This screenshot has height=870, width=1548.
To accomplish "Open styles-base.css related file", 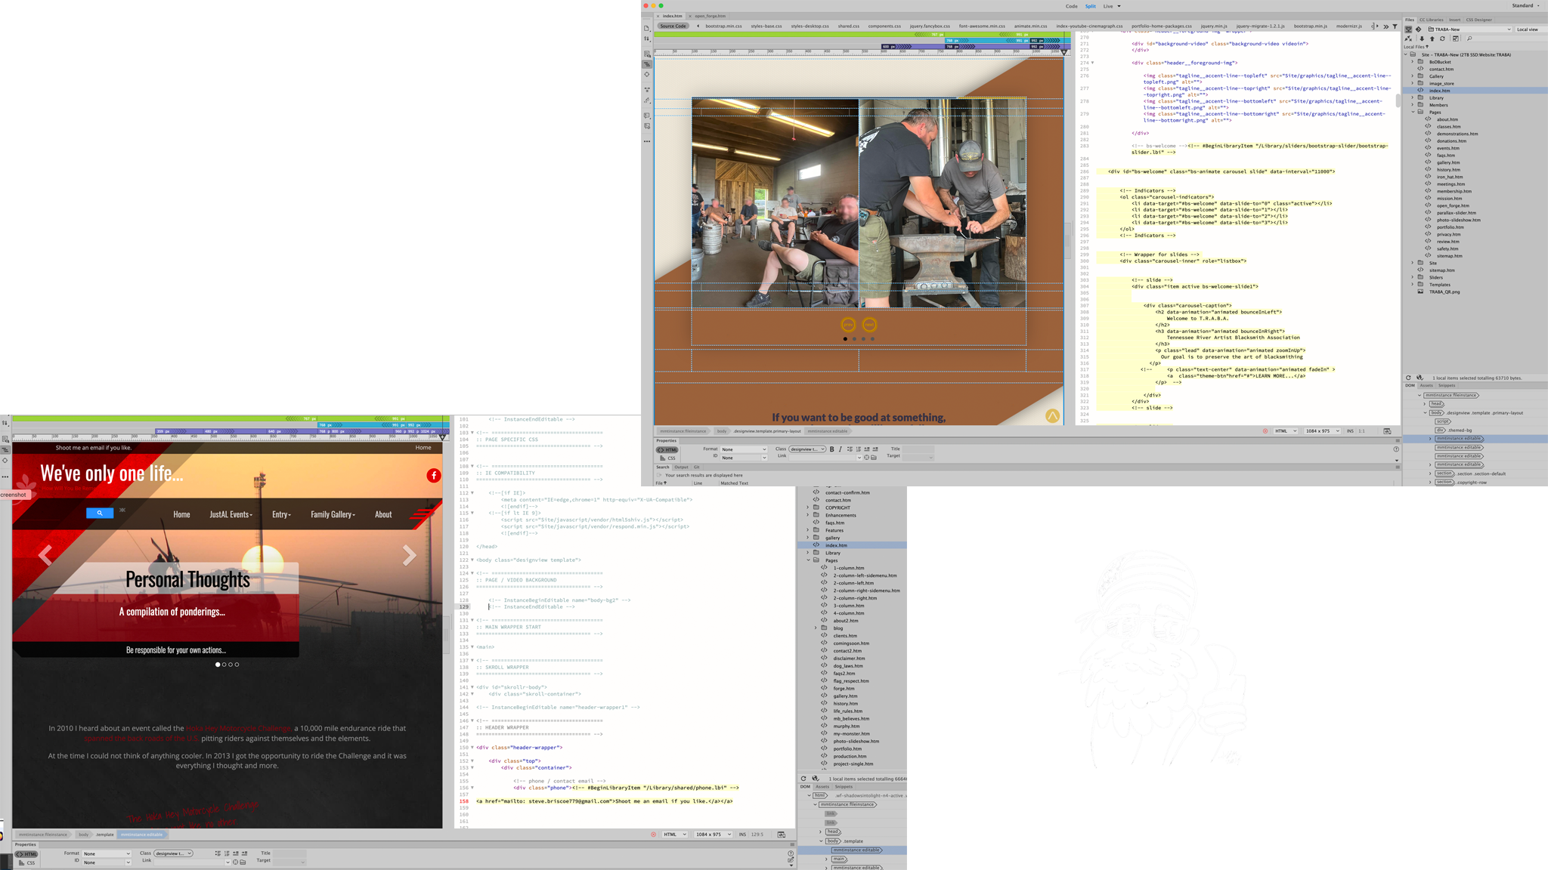I will coord(766,26).
